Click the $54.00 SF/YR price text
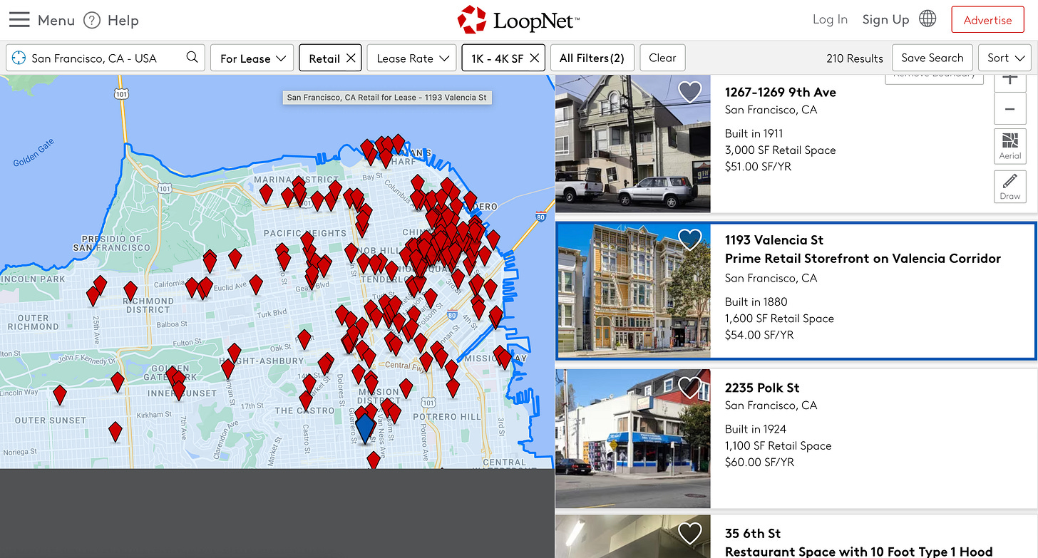Image resolution: width=1038 pixels, height=558 pixels. tap(759, 335)
